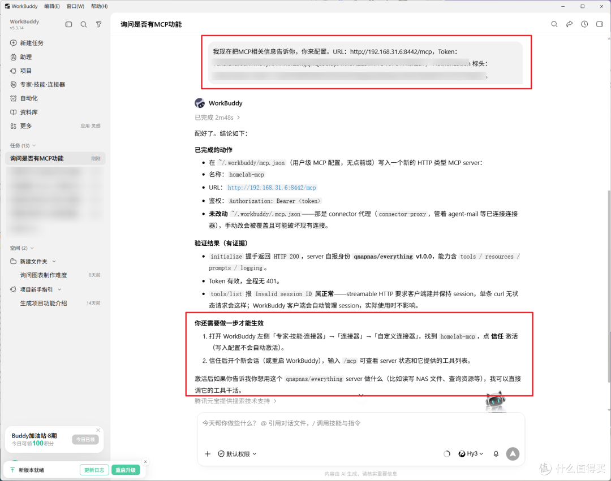Click the loading spinner icon near Hy3
Viewport: 611px width, 481px height.
[447, 454]
